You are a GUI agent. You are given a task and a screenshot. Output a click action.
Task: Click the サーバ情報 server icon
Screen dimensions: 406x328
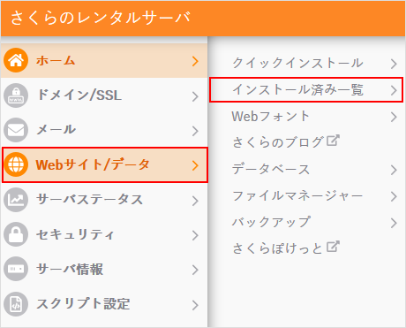pyautogui.click(x=16, y=269)
